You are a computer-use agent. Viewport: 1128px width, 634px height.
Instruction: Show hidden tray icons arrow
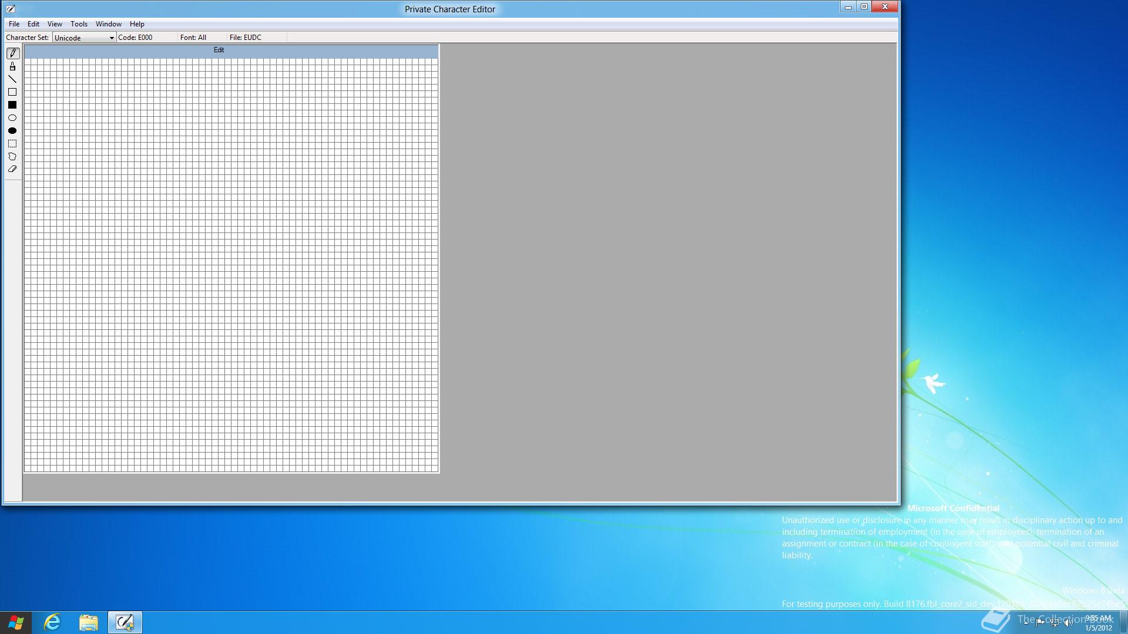1026,623
